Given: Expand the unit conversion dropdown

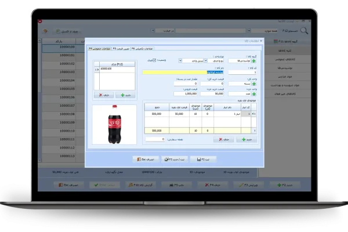Looking at the screenshot, I should (x=181, y=60).
